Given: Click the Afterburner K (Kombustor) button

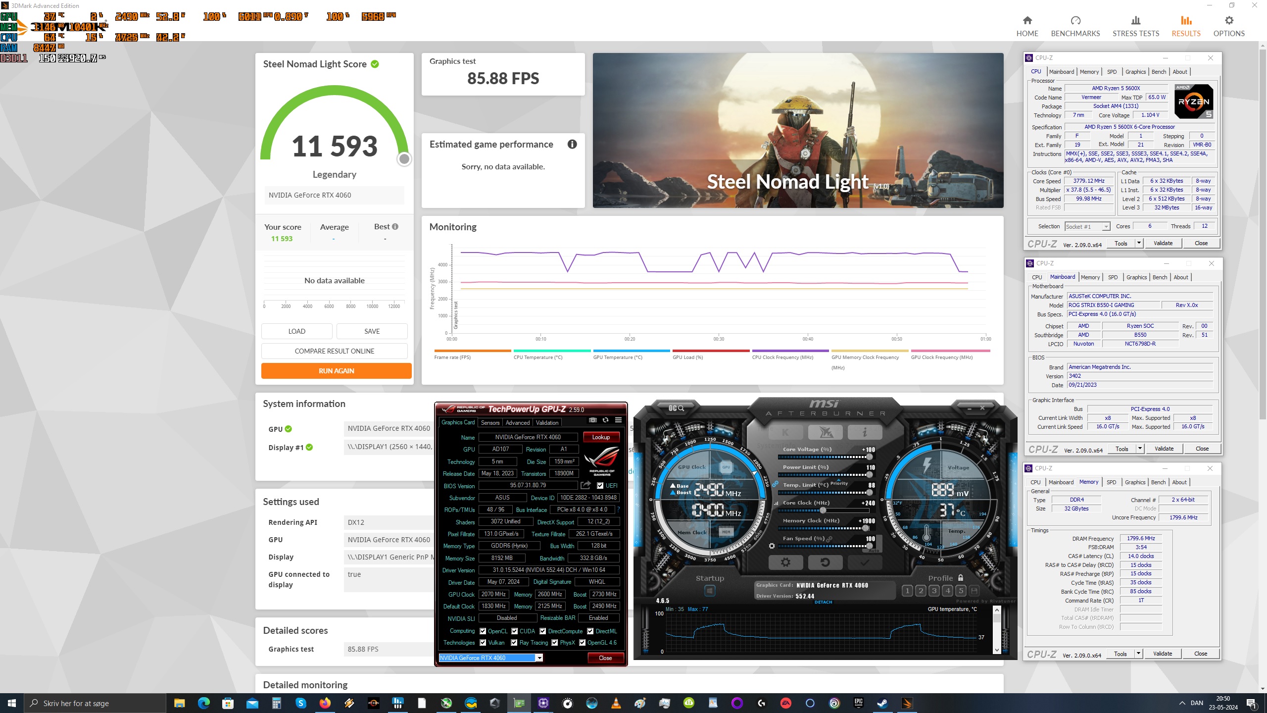Looking at the screenshot, I should pos(785,432).
